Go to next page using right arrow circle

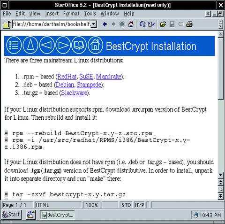[x=63, y=46]
